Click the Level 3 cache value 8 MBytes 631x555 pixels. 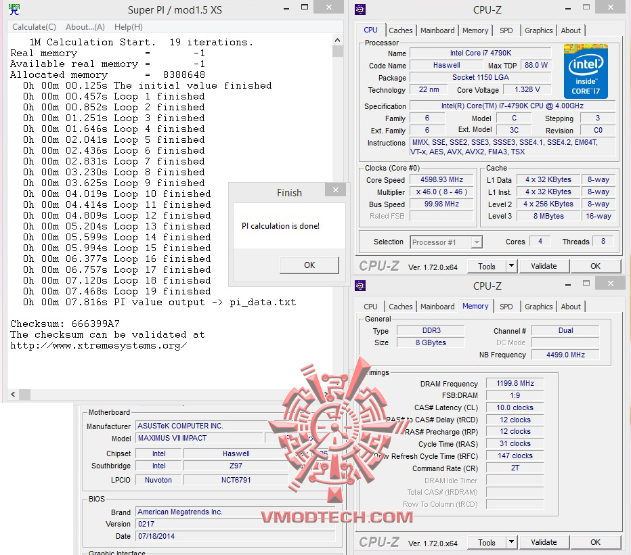[x=548, y=216]
